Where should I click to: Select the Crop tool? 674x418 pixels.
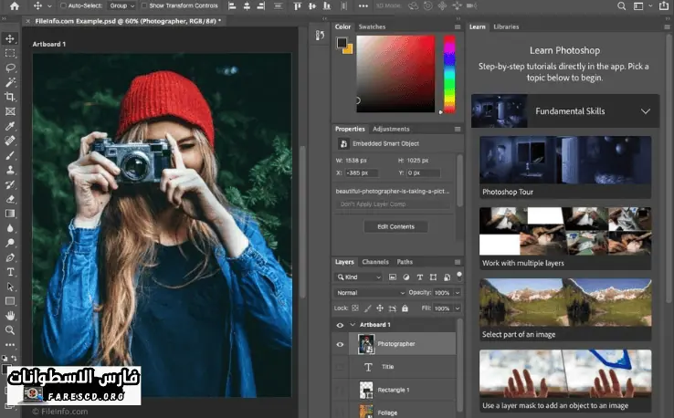(x=11, y=97)
